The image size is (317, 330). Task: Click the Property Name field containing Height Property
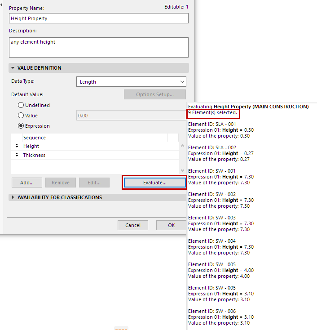pyautogui.click(x=99, y=18)
